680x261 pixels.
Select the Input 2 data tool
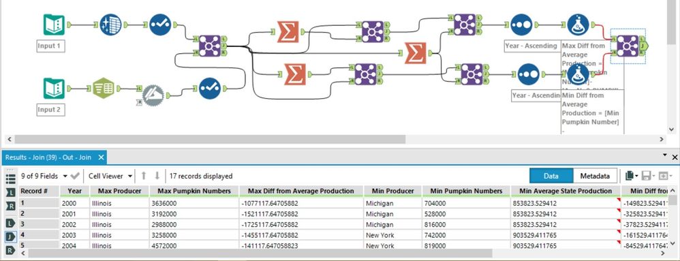pyautogui.click(x=55, y=89)
